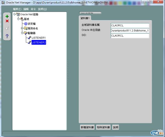
Task: Collapse the Oracle Net 組態 root node
Action: tap(15, 14)
